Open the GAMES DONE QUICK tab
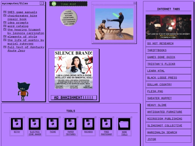The image size is (195, 146). tap(168, 57)
